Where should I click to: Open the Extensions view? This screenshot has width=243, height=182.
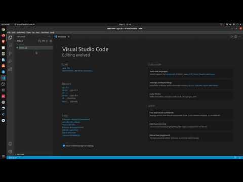[x=10, y=70]
